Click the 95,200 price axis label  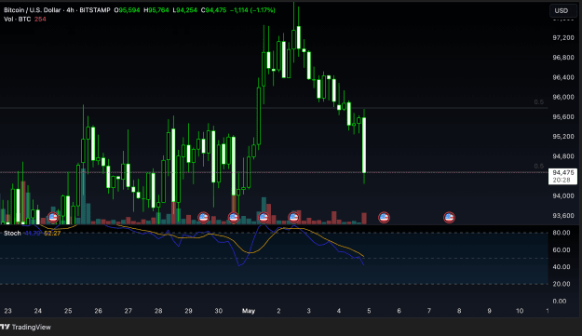point(563,137)
